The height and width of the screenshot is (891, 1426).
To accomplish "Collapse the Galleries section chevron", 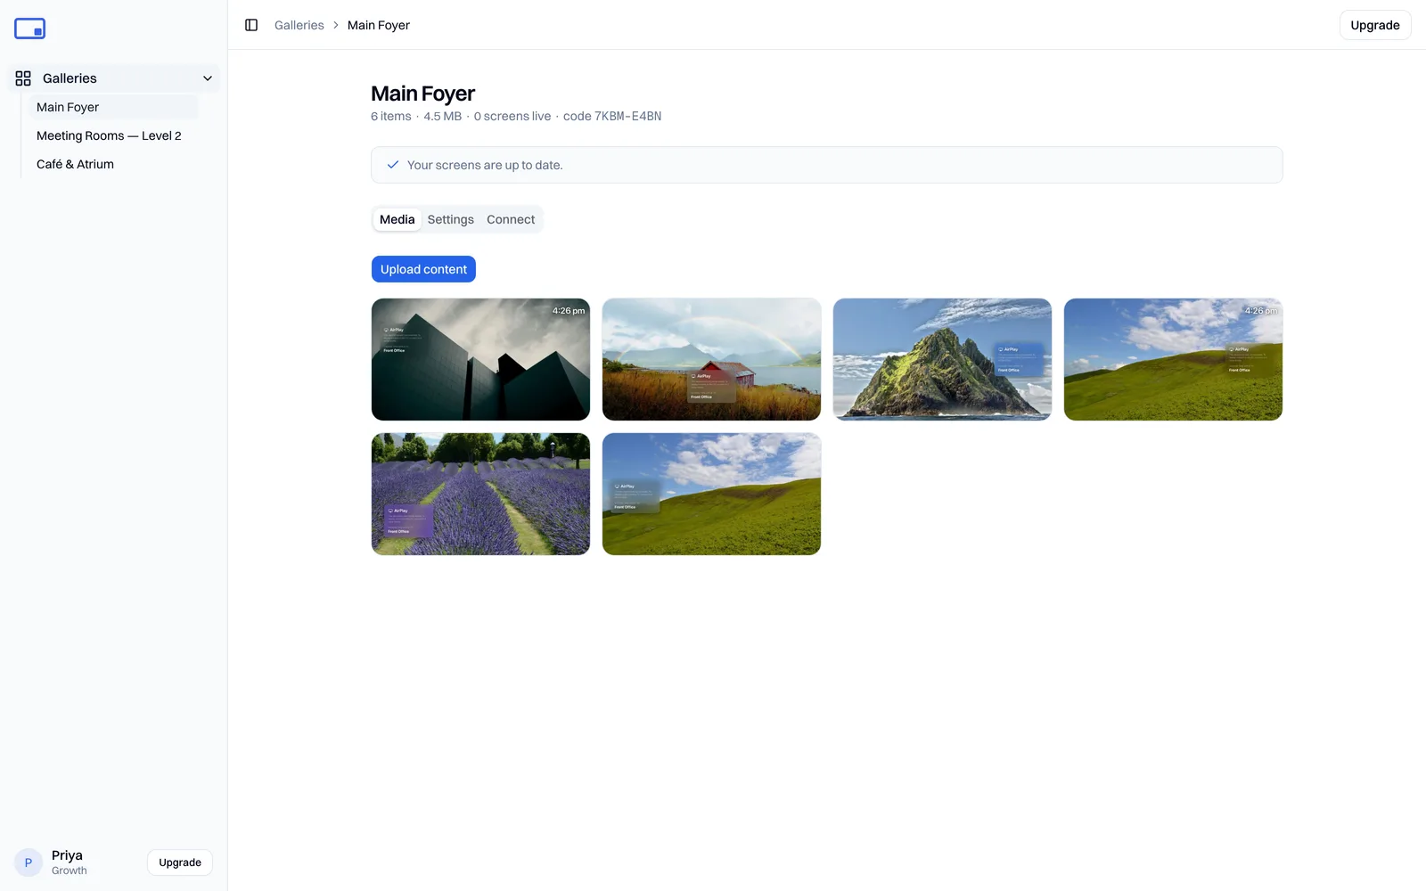I will (x=208, y=78).
